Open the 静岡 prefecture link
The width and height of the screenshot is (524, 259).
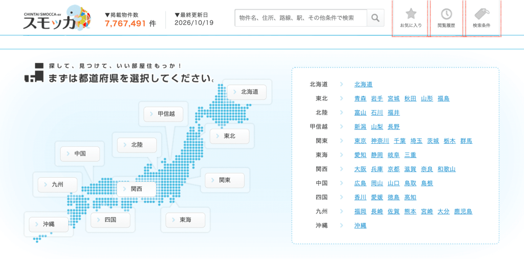[x=377, y=155]
